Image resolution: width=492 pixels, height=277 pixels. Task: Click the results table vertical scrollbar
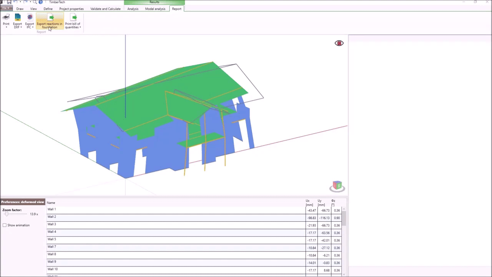coord(344,219)
